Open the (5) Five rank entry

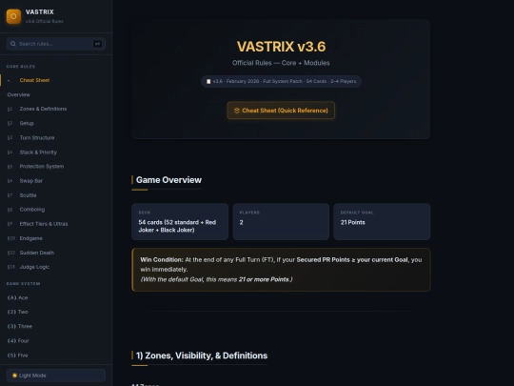pyautogui.click(x=56, y=356)
